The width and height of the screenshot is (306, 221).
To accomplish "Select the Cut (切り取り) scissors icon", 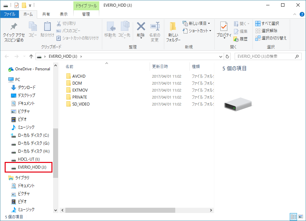I will point(58,24).
